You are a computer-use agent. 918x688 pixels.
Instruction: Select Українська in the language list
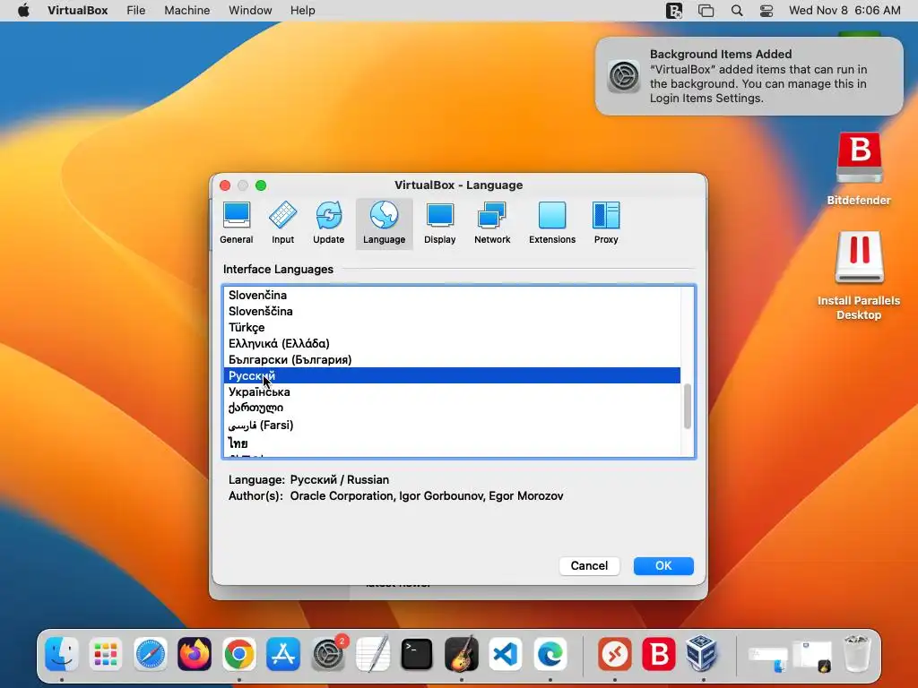pyautogui.click(x=452, y=392)
